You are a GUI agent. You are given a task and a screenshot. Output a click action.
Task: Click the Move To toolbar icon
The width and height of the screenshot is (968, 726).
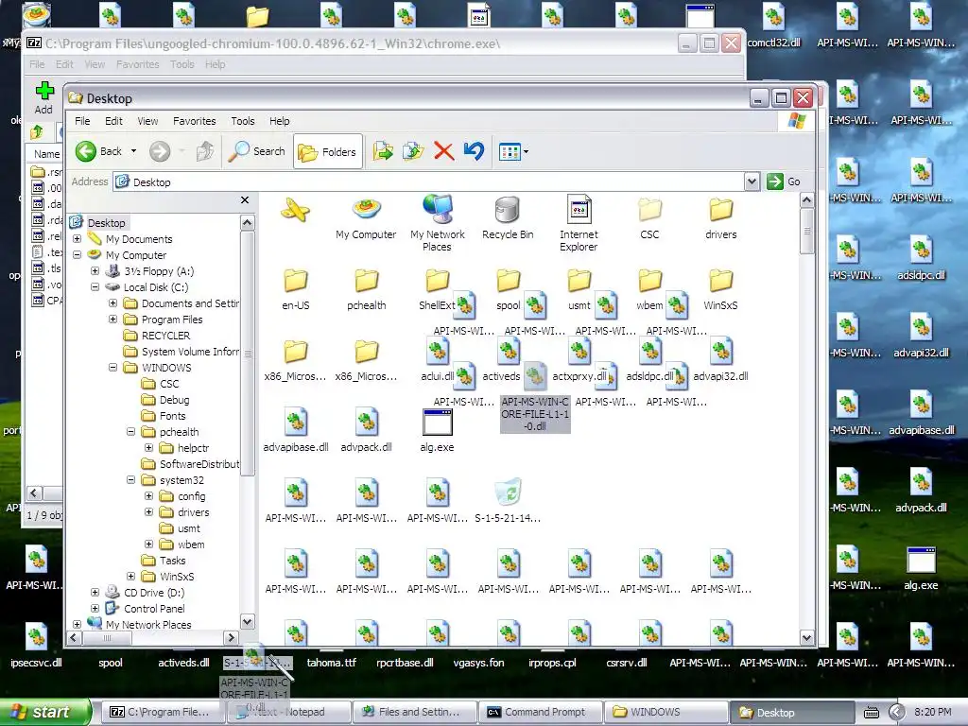click(x=383, y=151)
